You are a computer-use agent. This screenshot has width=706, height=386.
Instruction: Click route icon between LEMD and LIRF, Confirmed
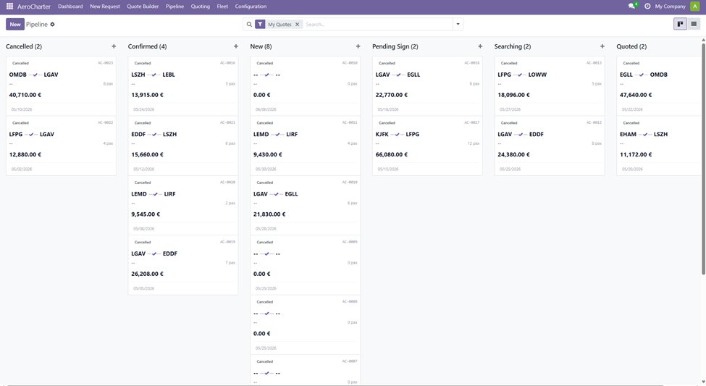click(x=156, y=194)
